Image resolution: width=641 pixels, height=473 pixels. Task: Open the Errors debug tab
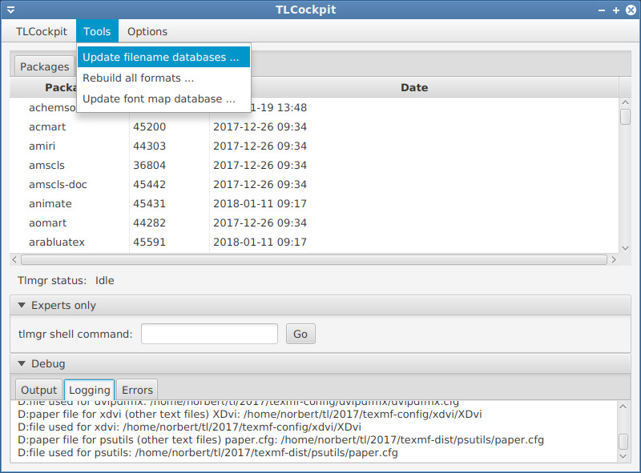click(137, 390)
